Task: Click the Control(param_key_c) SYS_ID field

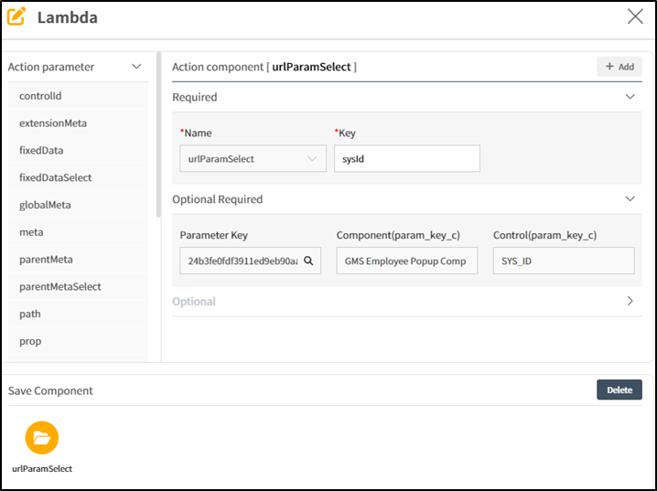Action: pyautogui.click(x=563, y=261)
